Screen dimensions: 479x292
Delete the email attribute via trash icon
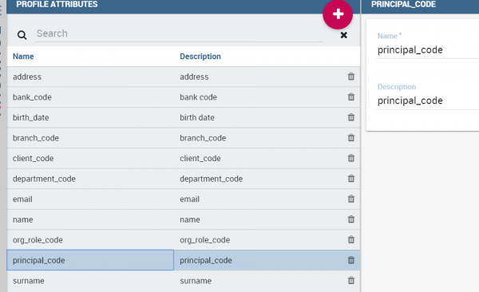351,199
